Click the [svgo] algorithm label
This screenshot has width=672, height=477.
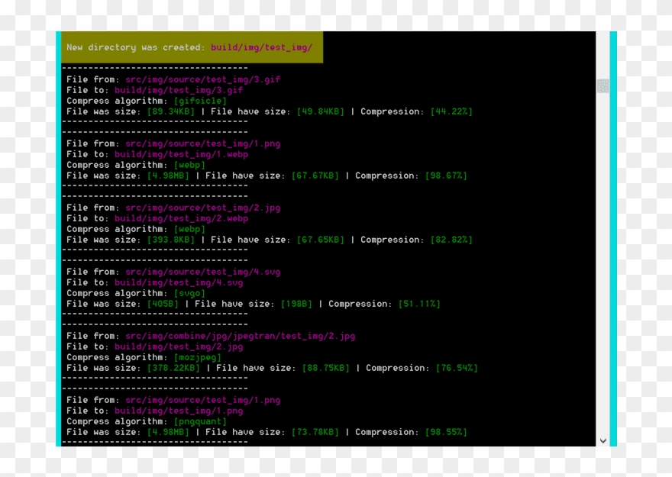click(x=189, y=293)
